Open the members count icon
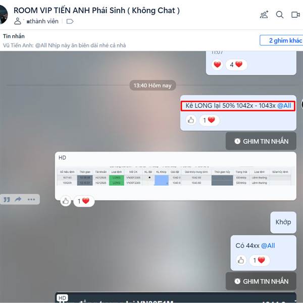 click(18, 21)
